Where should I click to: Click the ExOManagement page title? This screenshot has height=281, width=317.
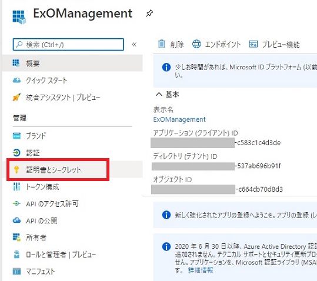pos(83,14)
